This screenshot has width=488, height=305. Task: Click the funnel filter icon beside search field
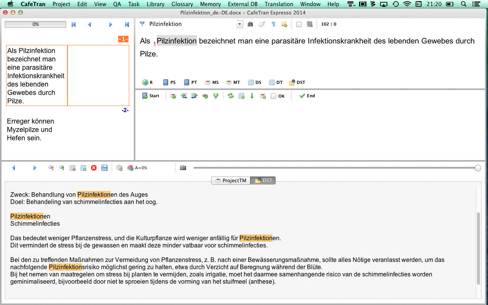[142, 24]
